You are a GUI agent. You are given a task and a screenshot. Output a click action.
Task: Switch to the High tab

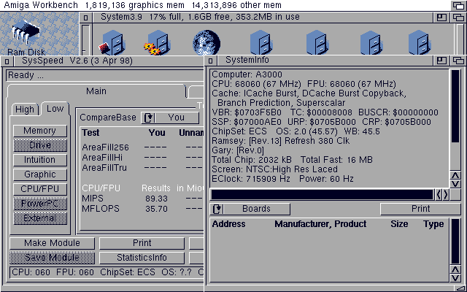tap(25, 109)
